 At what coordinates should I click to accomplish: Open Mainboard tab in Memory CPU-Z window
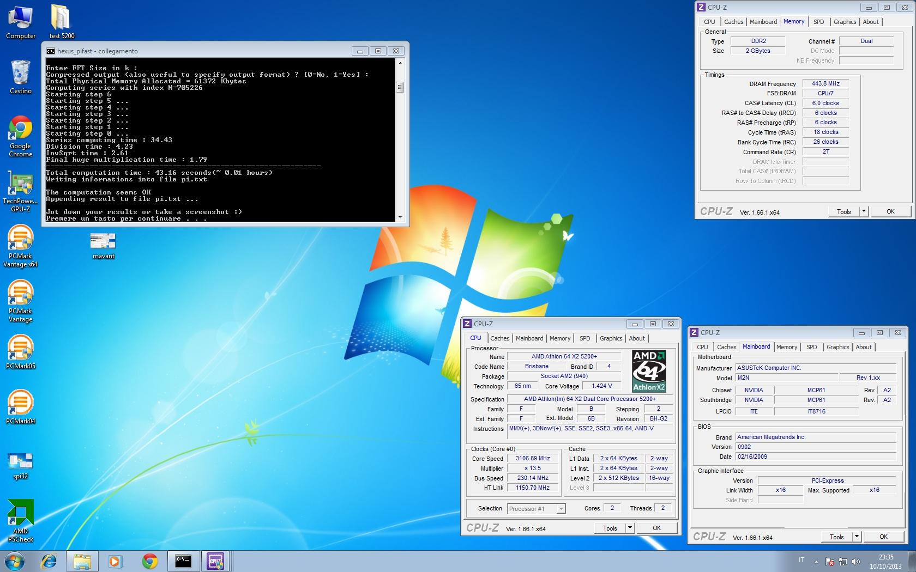click(763, 22)
